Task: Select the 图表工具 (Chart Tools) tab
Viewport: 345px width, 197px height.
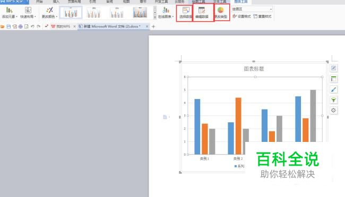Action: [241, 2]
